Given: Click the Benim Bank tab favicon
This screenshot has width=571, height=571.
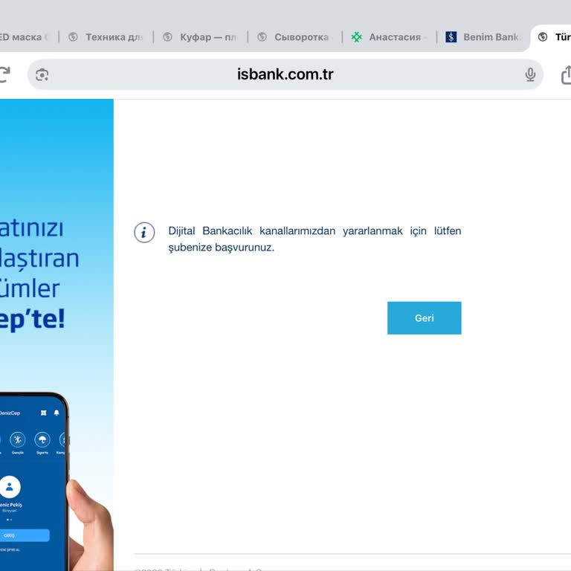Looking at the screenshot, I should 451,37.
